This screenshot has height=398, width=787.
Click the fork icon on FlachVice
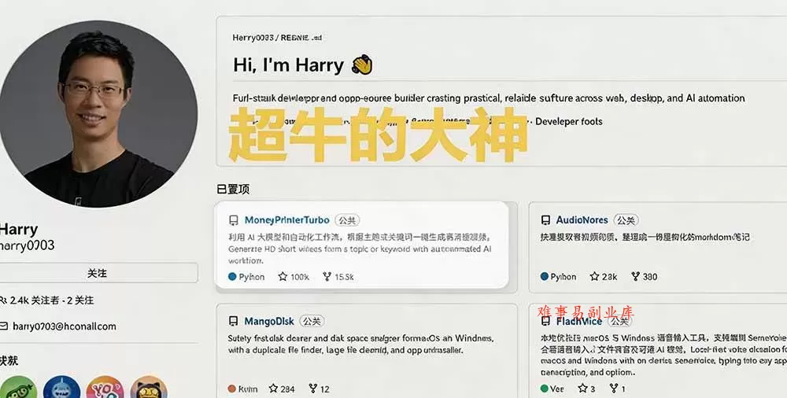[x=614, y=389]
